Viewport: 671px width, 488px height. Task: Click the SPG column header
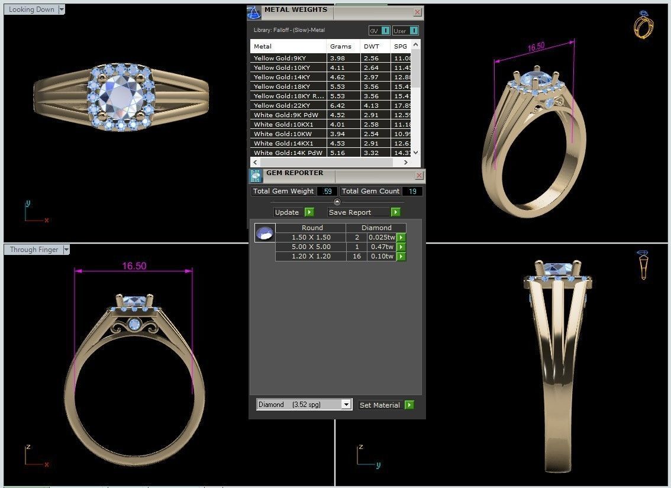point(401,46)
